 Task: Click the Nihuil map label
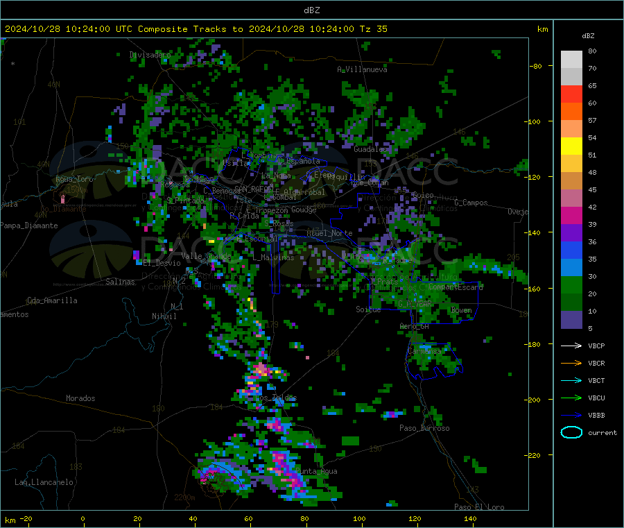(164, 316)
